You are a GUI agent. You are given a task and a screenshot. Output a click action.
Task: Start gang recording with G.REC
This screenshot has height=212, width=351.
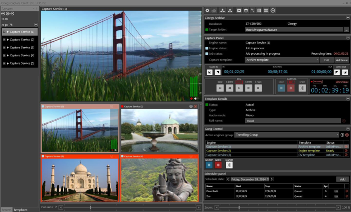[218, 165]
